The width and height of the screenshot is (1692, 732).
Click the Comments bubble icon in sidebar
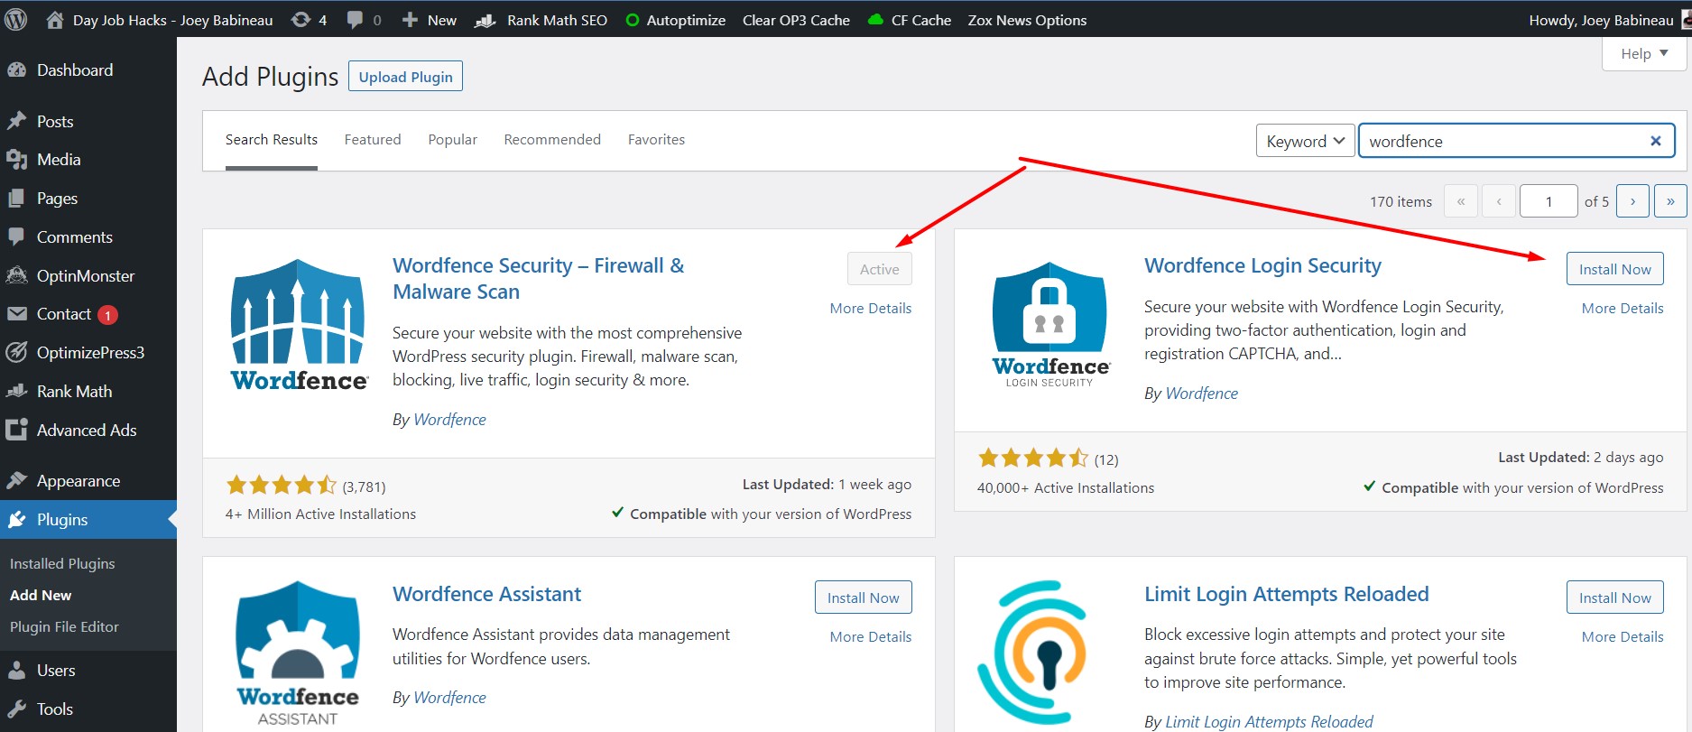16,236
